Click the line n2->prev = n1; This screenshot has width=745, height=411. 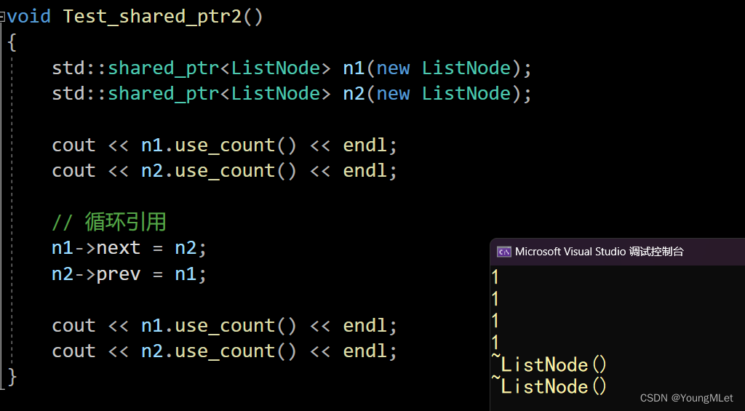130,274
